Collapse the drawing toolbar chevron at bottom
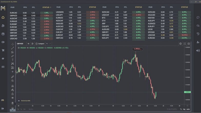This screenshot has width=201, height=113. point(13,110)
